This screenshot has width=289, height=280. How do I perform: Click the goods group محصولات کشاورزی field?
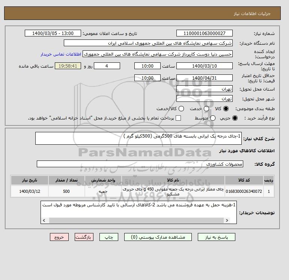click(x=140, y=164)
